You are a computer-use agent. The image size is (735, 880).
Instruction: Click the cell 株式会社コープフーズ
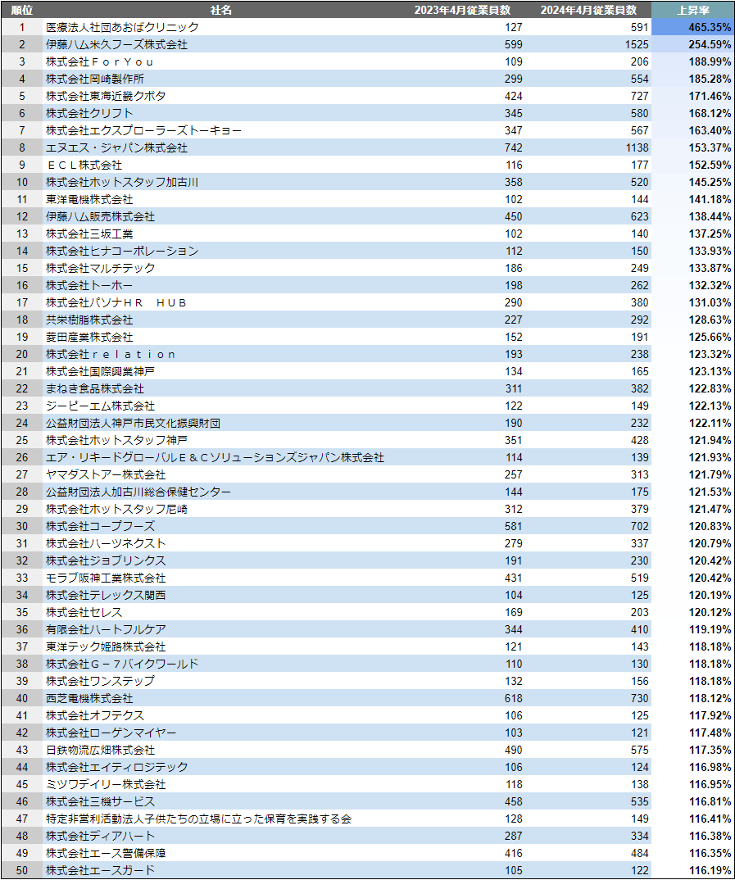click(x=101, y=526)
